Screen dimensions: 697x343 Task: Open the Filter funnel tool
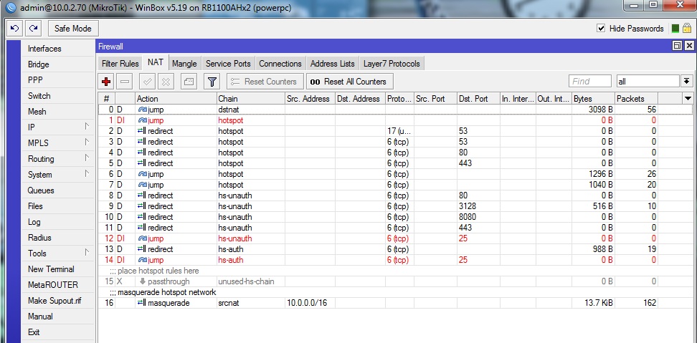coord(212,82)
